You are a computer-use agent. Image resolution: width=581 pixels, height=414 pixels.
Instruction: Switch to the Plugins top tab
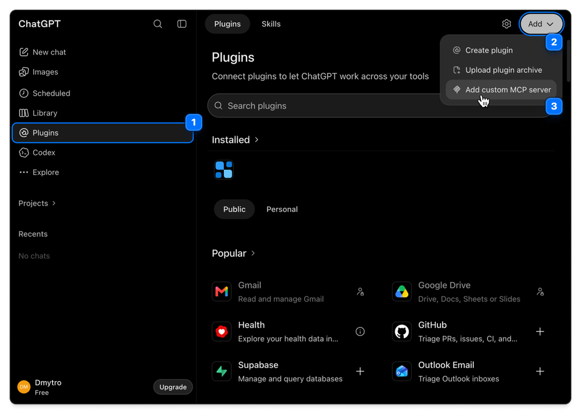pyautogui.click(x=227, y=24)
